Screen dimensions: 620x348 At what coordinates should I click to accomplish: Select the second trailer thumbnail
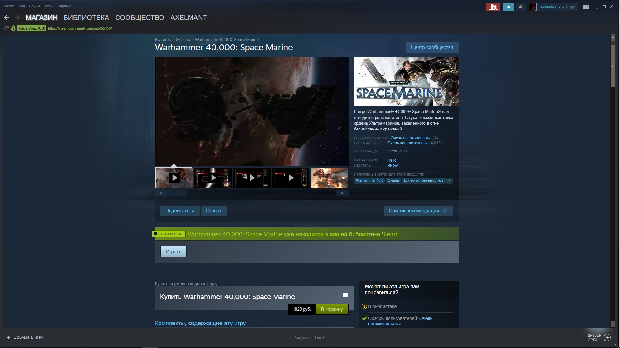coord(213,178)
